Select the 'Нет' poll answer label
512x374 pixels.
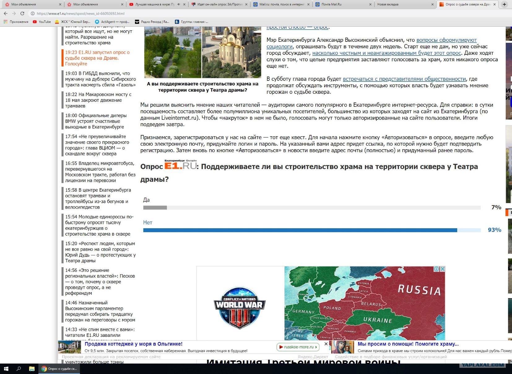(148, 222)
